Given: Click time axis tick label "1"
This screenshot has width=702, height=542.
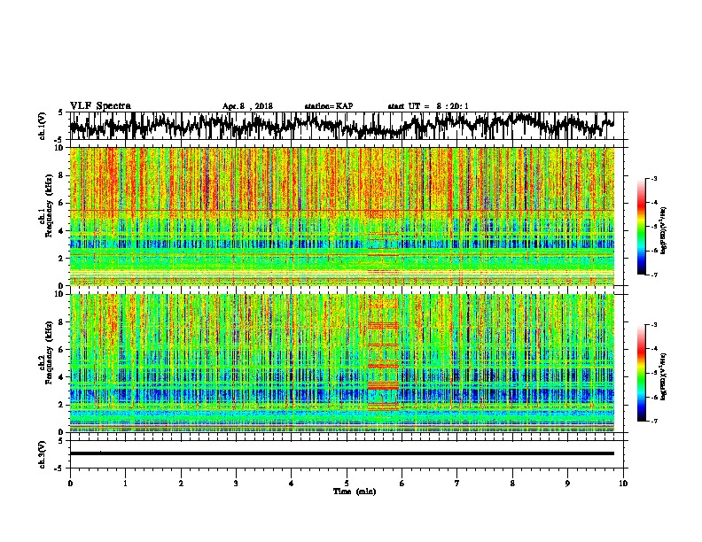Looking at the screenshot, I should [x=125, y=484].
